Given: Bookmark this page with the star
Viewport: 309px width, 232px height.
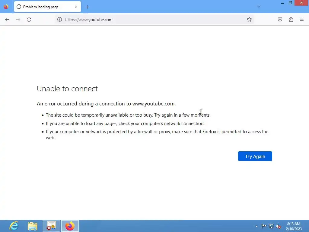Looking at the screenshot, I should [x=249, y=19].
